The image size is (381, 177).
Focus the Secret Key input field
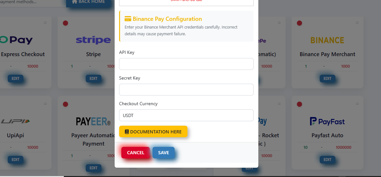click(x=186, y=89)
